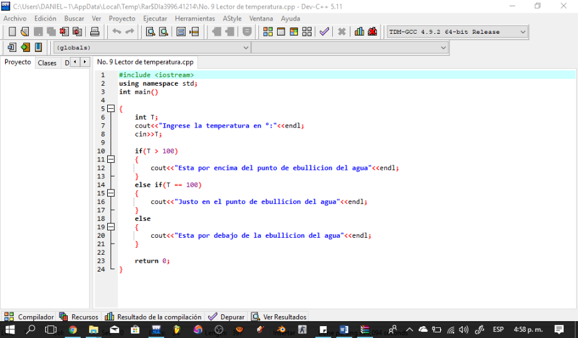Open the Ejecutar menu
The height and width of the screenshot is (338, 578).
click(x=155, y=18)
